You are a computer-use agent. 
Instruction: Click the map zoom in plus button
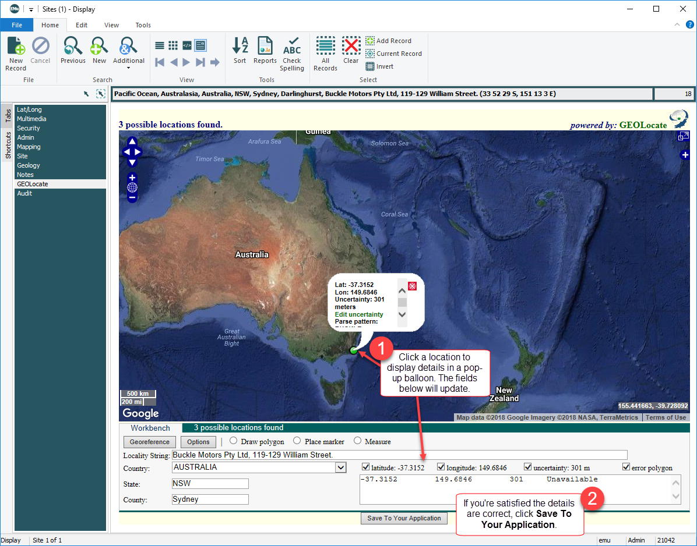pos(132,178)
